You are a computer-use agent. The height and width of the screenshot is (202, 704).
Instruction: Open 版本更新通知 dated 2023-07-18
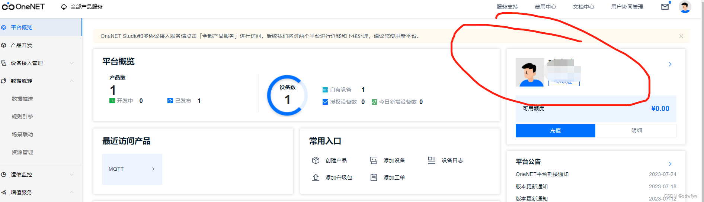pyautogui.click(x=532, y=186)
